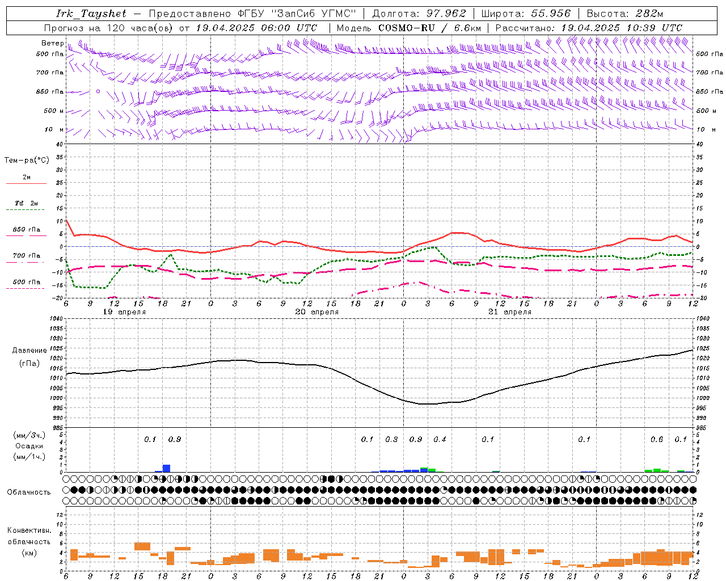Viewport: 726px width, 581px height.
Task: Click the '19 апреля' date label
Action: point(124,312)
